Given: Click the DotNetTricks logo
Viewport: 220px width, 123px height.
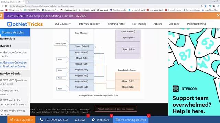Looking at the screenshot, I should click(25, 24).
